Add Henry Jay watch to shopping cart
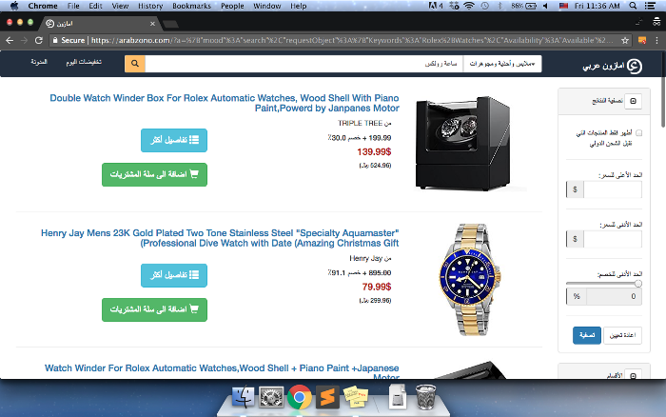The width and height of the screenshot is (666, 417). click(x=154, y=309)
